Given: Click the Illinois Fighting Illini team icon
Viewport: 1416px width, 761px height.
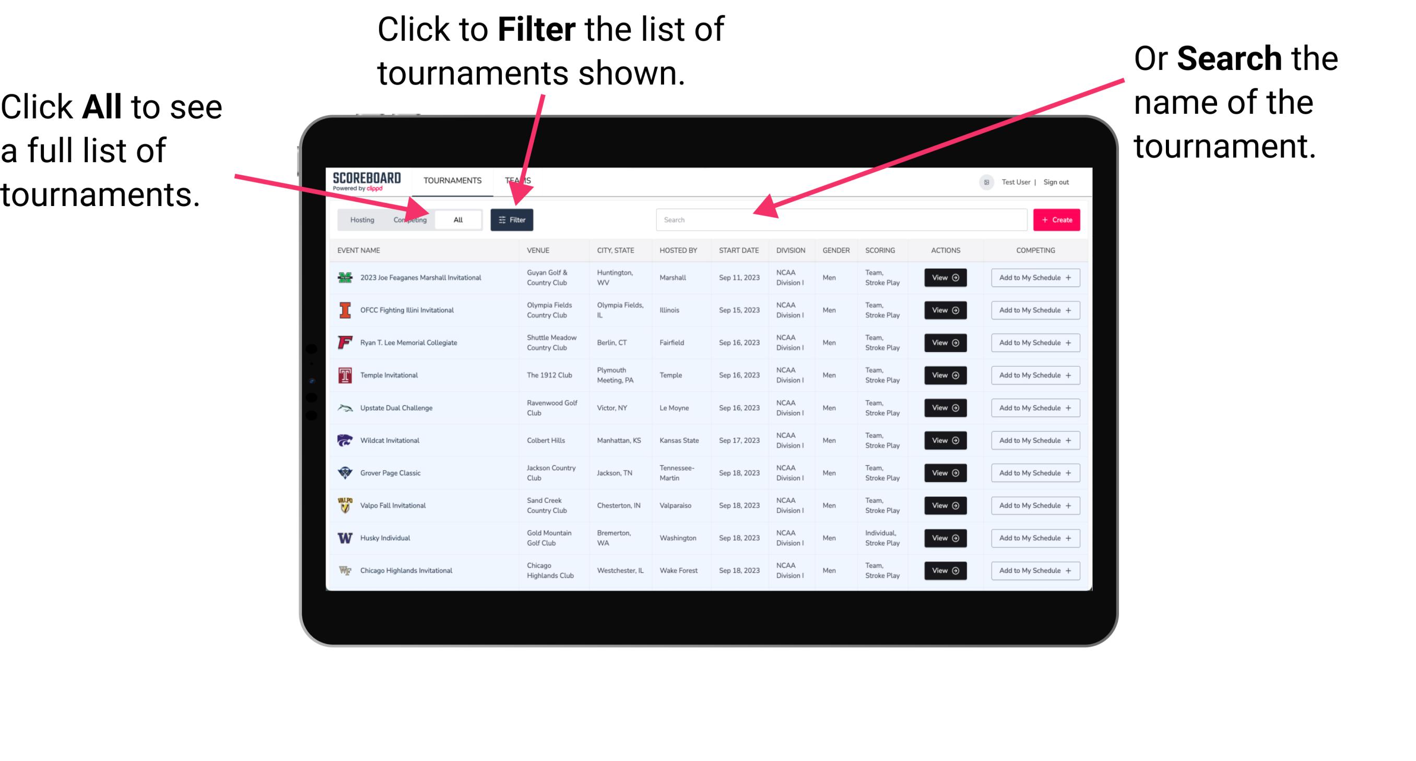Looking at the screenshot, I should coord(343,310).
